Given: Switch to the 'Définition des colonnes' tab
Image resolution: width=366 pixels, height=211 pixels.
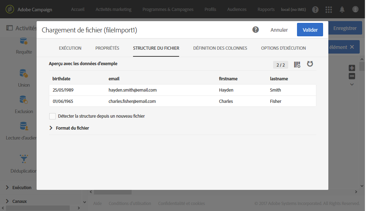Looking at the screenshot, I should click(x=220, y=48).
